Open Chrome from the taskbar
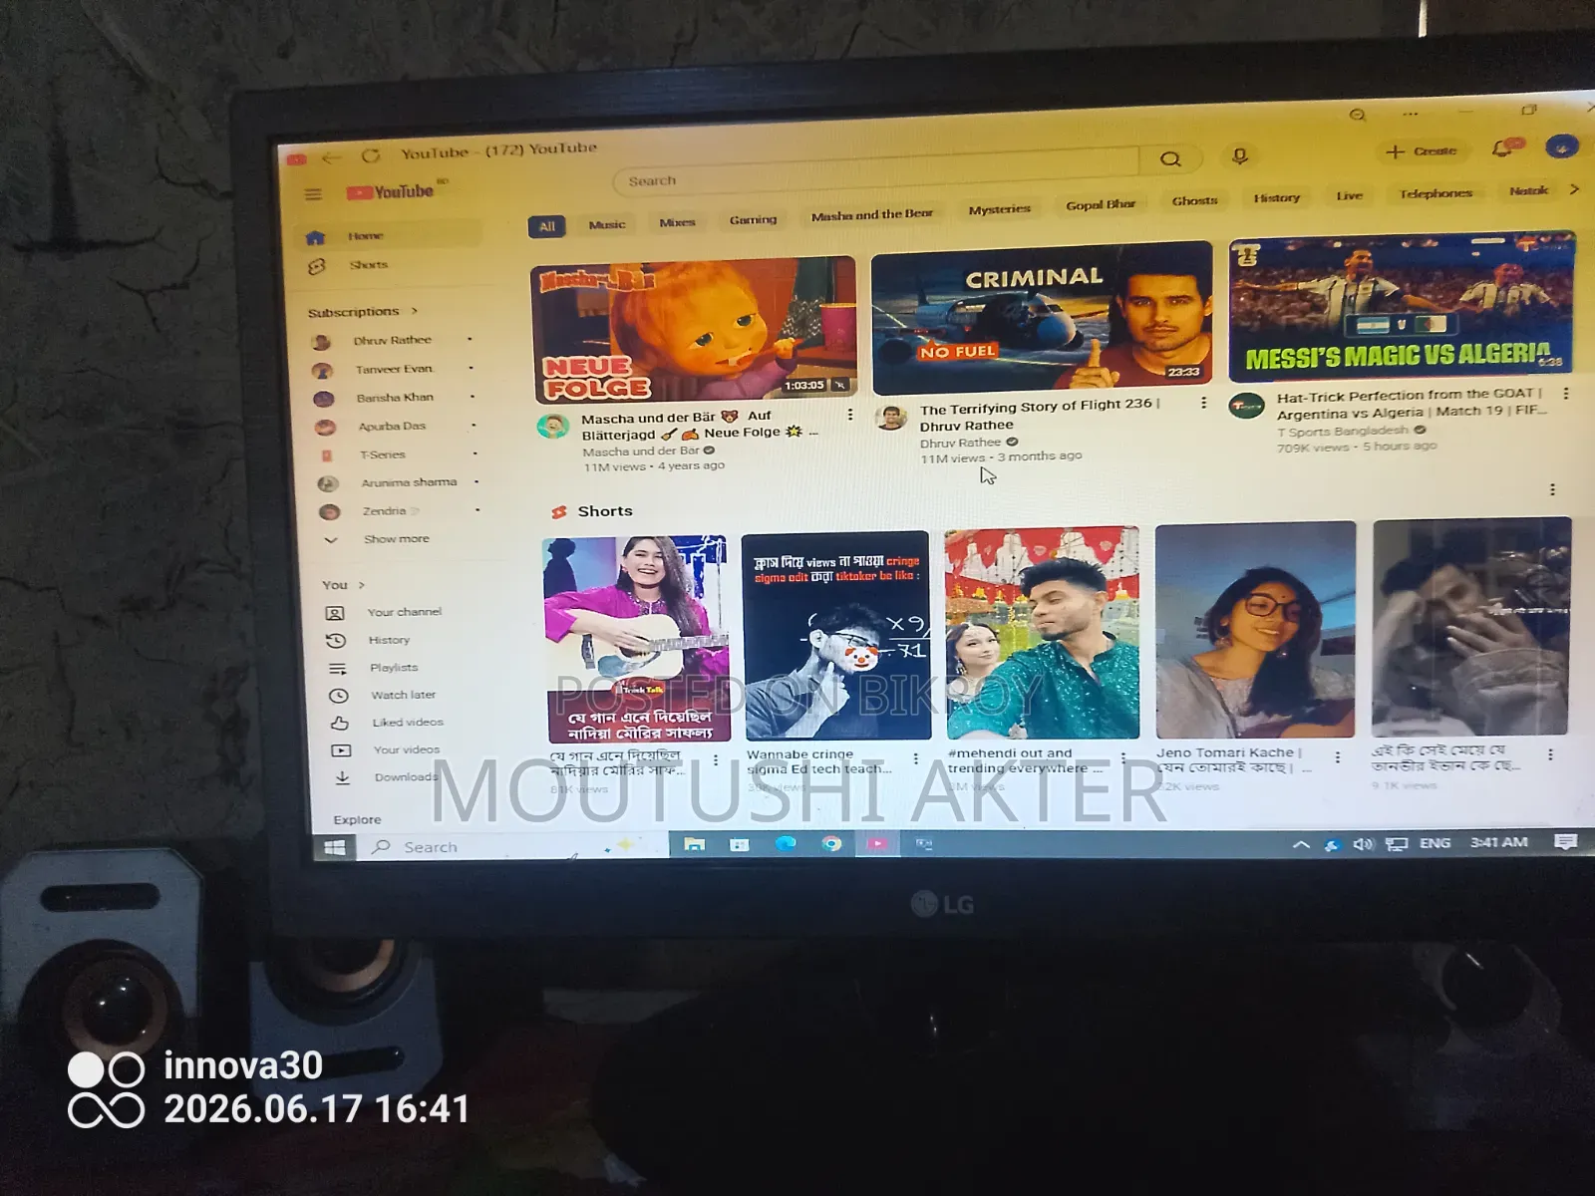This screenshot has width=1595, height=1196. 831,843
